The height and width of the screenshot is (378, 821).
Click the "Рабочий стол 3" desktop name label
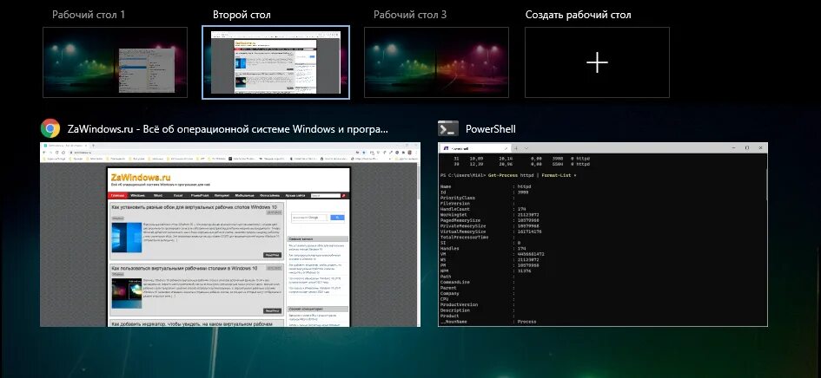[410, 15]
